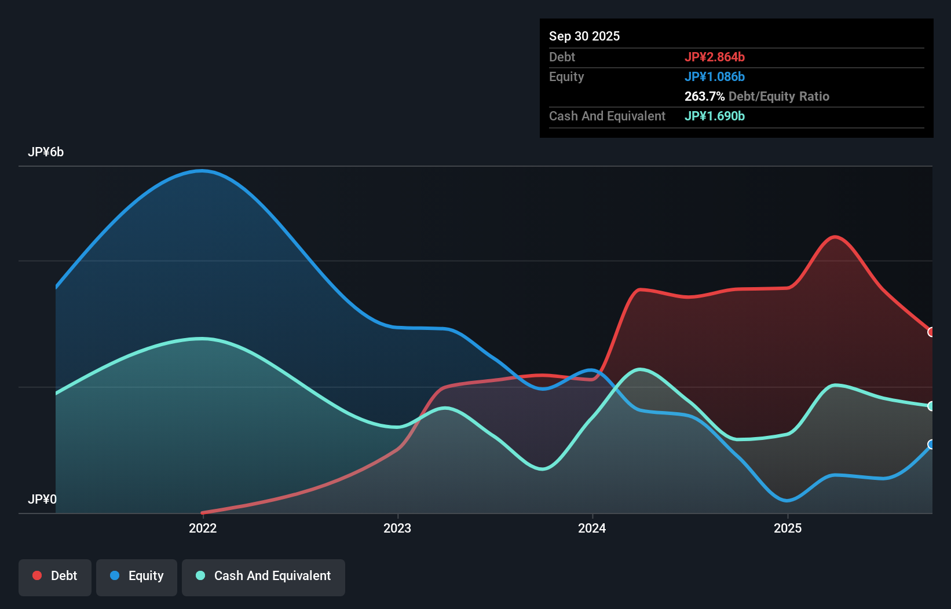The image size is (951, 609).
Task: Toggle Cash And Equivalent series visibility
Action: pos(264,576)
